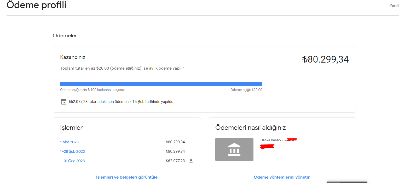This screenshot has width=399, height=183.
Task: Select the bank building icon thumbnail
Action: pos(234,149)
